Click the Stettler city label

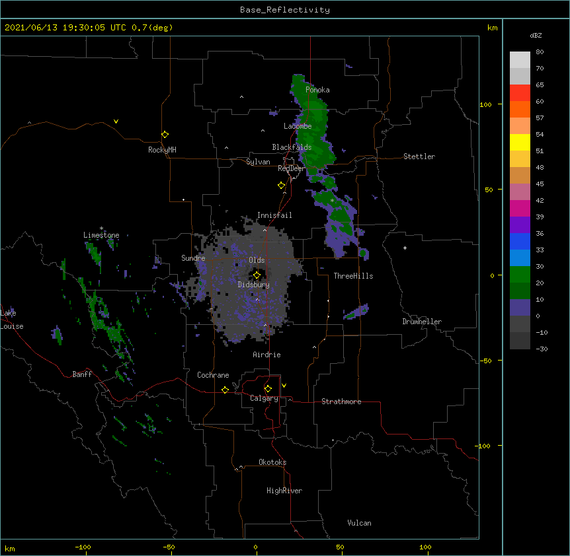coord(419,156)
